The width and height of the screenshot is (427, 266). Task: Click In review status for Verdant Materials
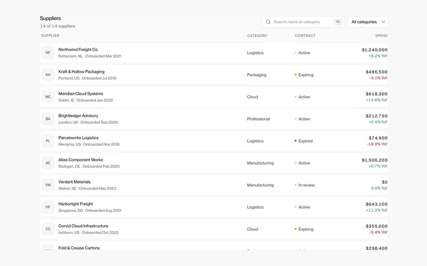[x=304, y=185]
